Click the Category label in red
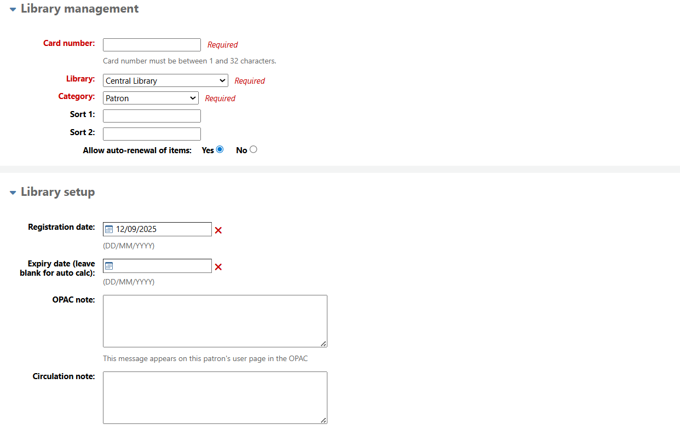 pos(77,96)
